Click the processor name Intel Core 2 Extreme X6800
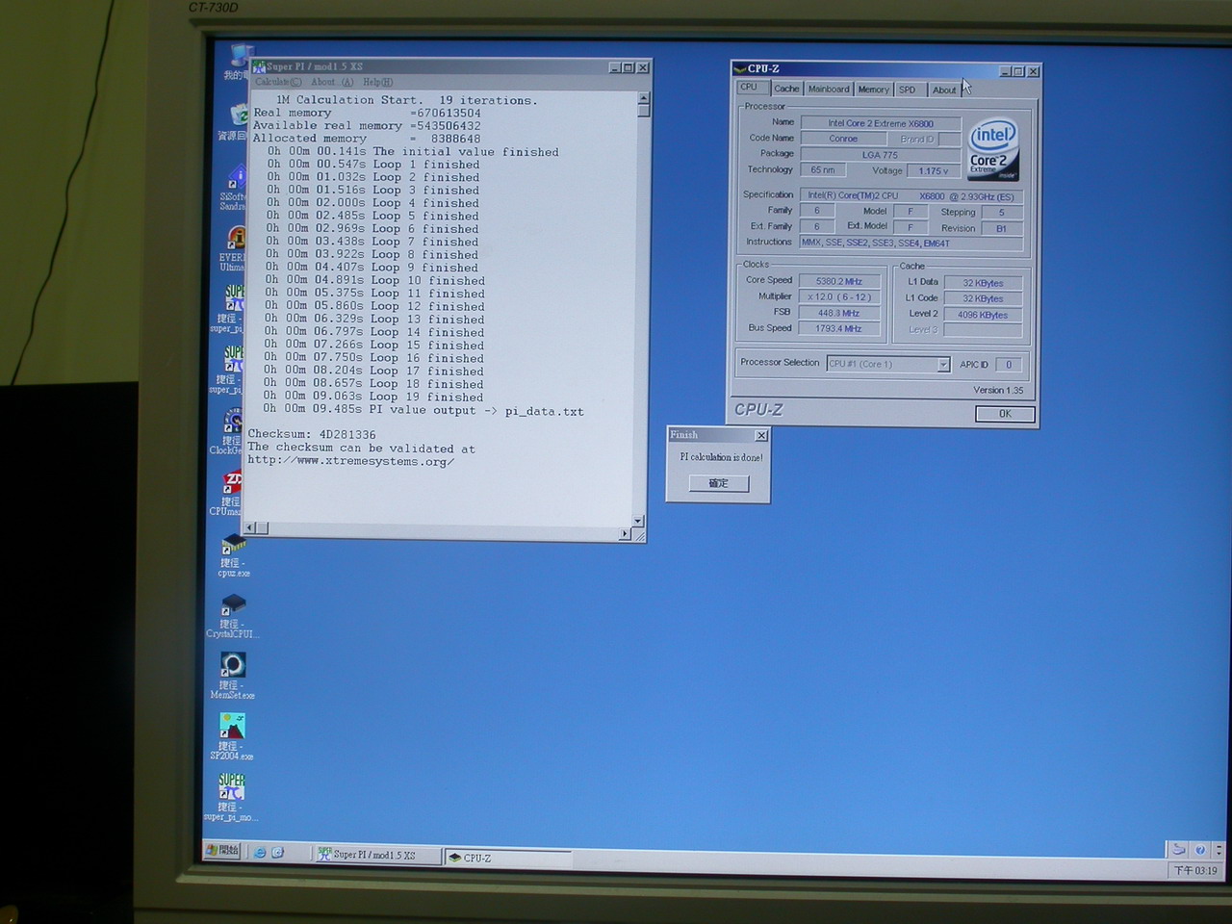Image resolution: width=1232 pixels, height=924 pixels. [881, 123]
